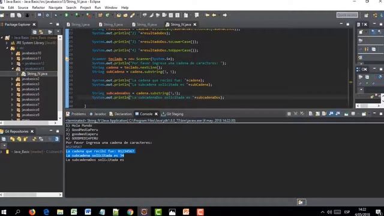Open the Source menu

pyautogui.click(x=23, y=8)
